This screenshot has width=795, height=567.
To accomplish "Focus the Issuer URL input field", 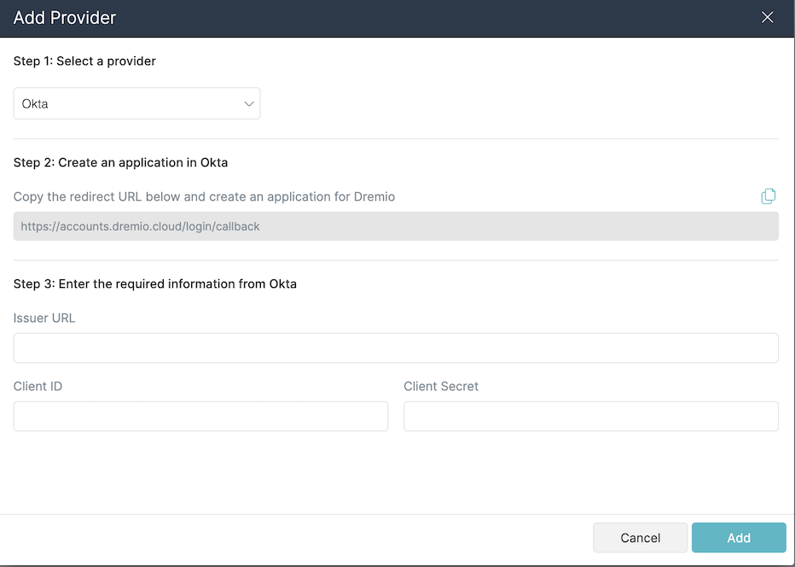I will (x=396, y=348).
